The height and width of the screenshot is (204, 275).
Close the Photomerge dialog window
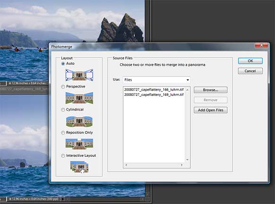[261, 45]
